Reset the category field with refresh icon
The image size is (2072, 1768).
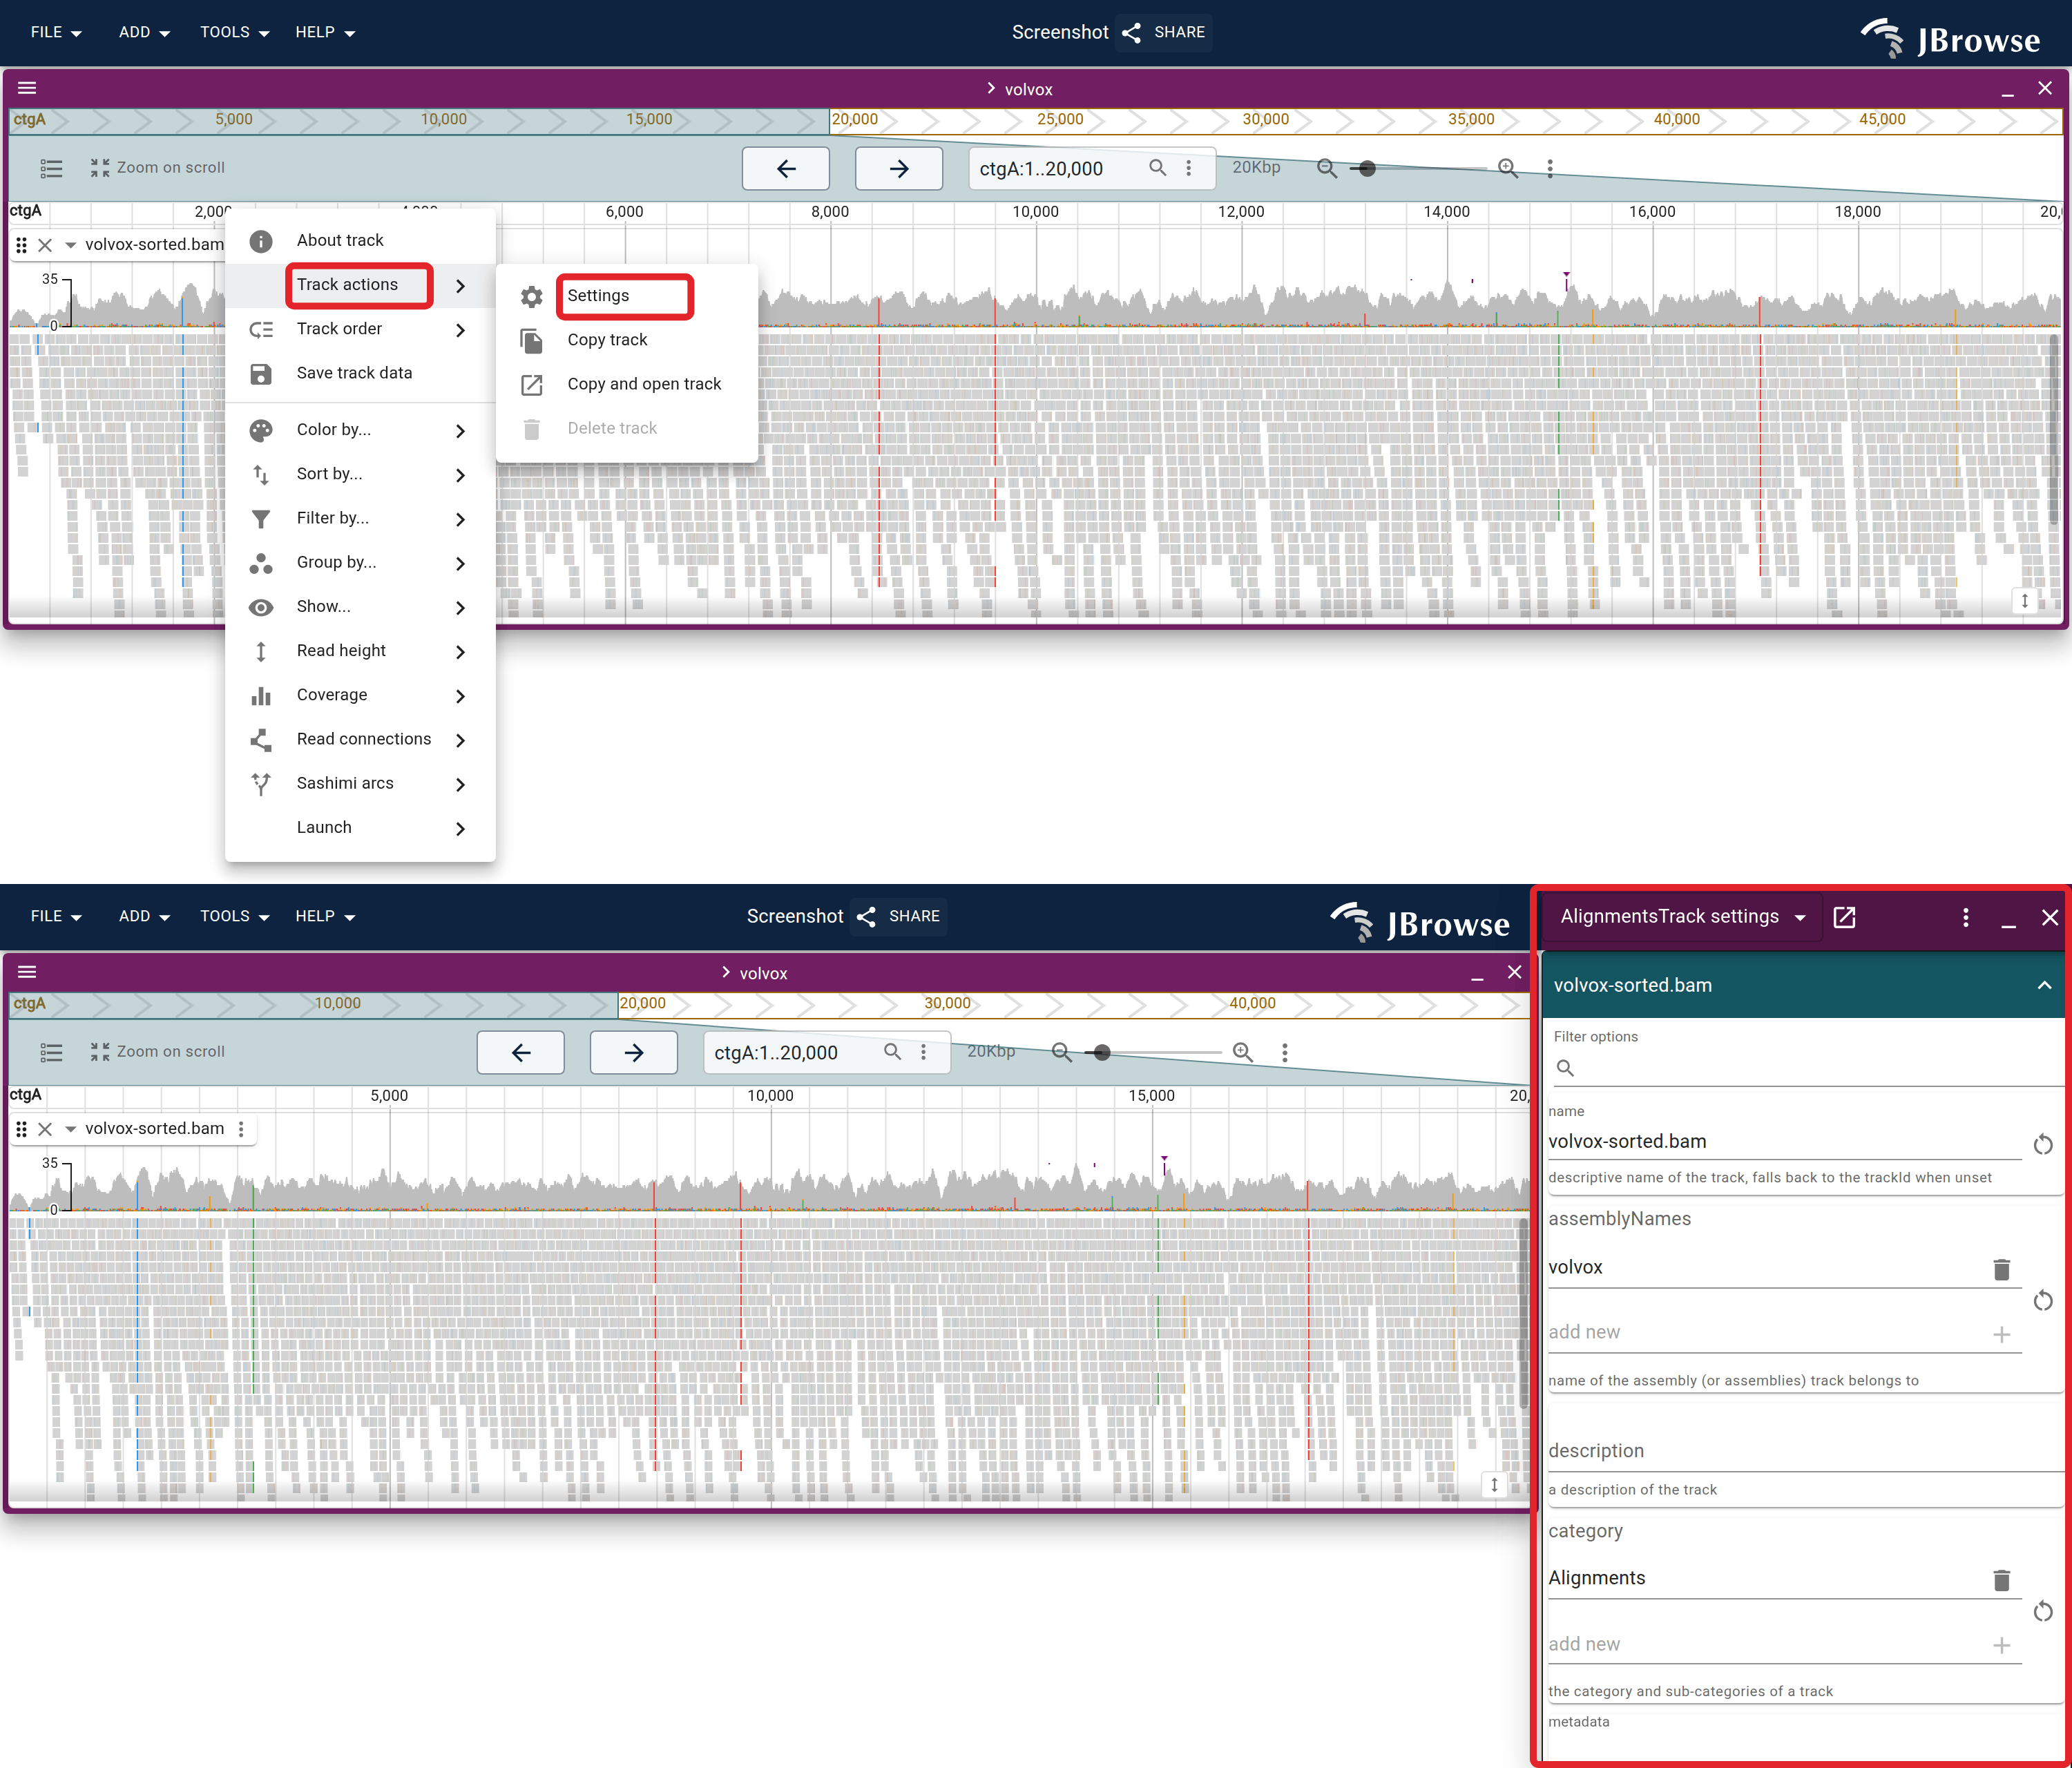2043,1611
